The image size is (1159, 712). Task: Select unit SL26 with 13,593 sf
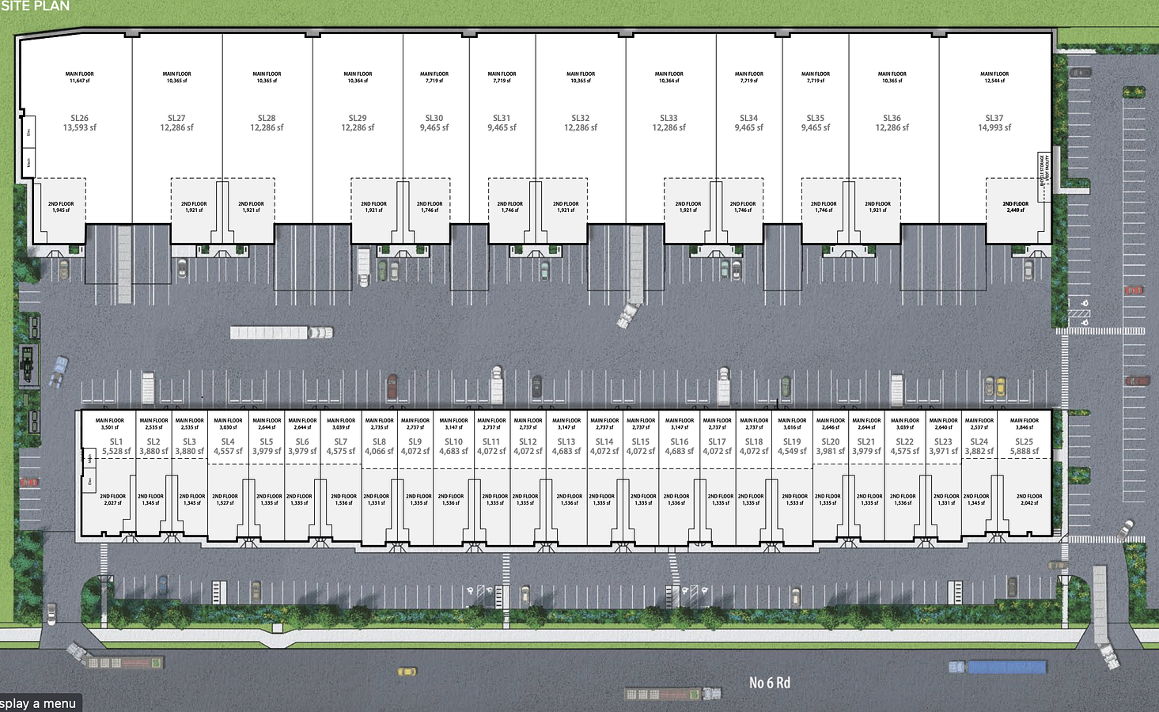click(79, 123)
